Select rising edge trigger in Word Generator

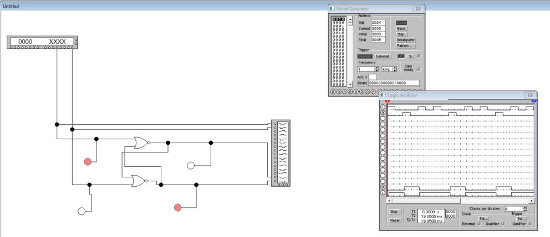(x=401, y=56)
